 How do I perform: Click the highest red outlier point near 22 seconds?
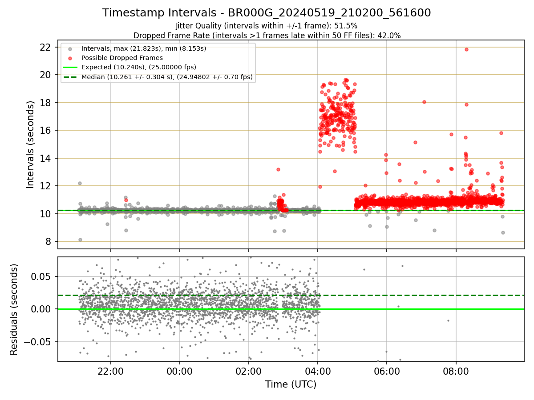[466, 49]
